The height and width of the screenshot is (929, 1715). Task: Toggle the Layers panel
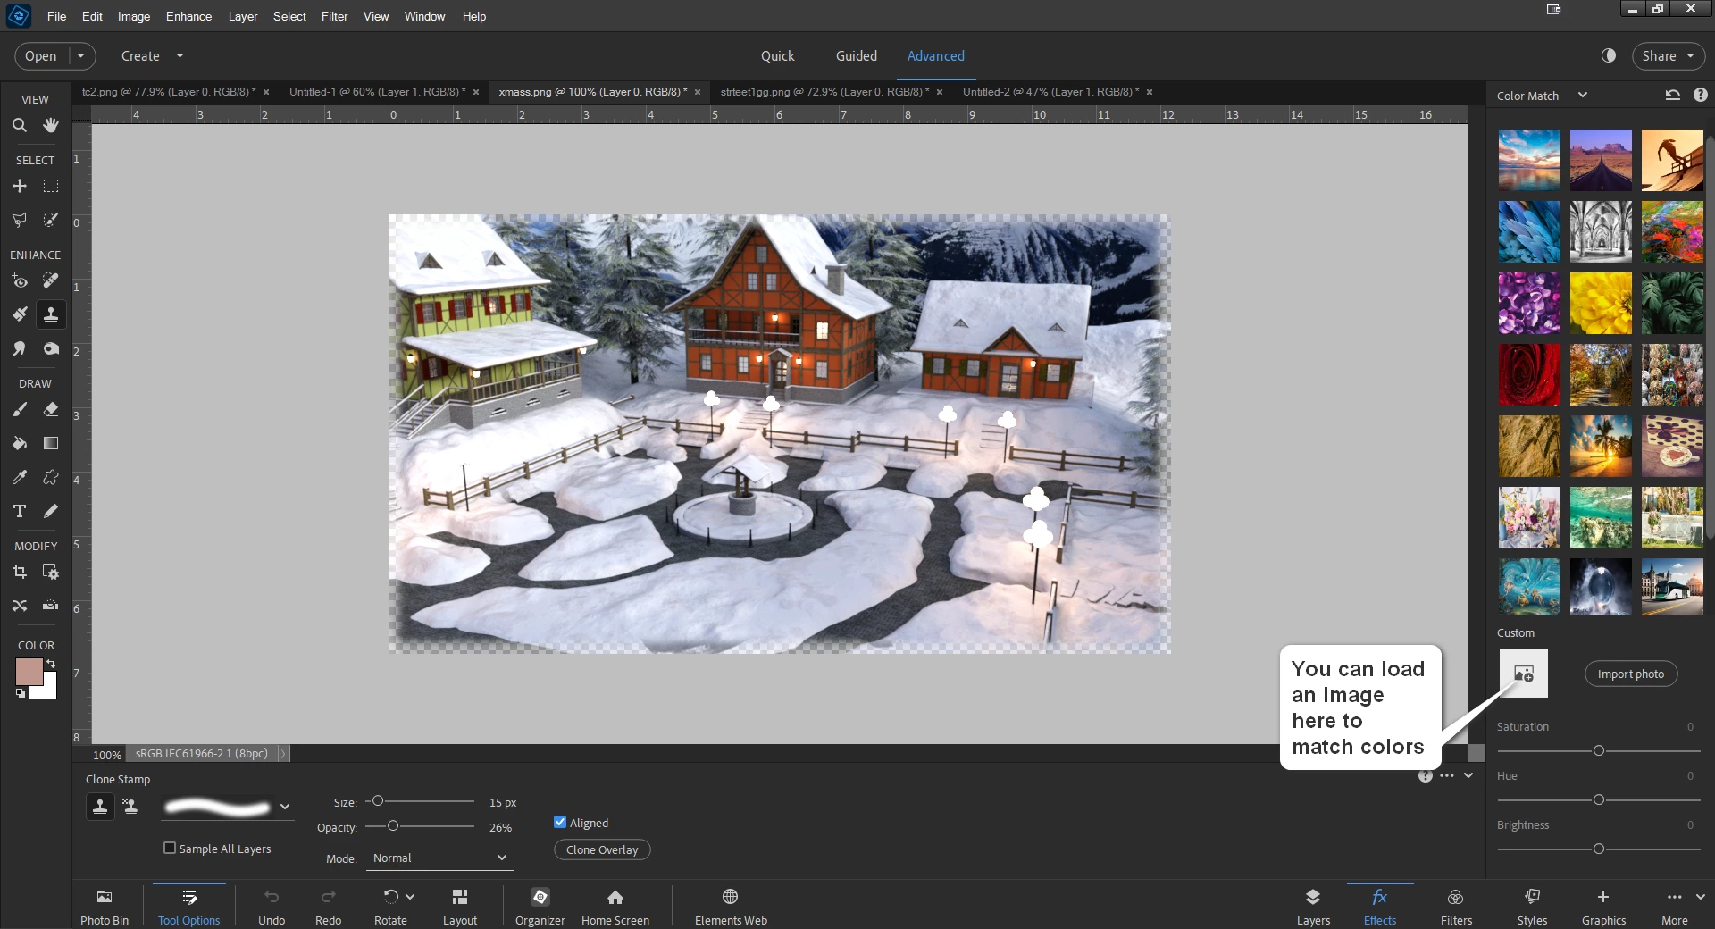1313,906
